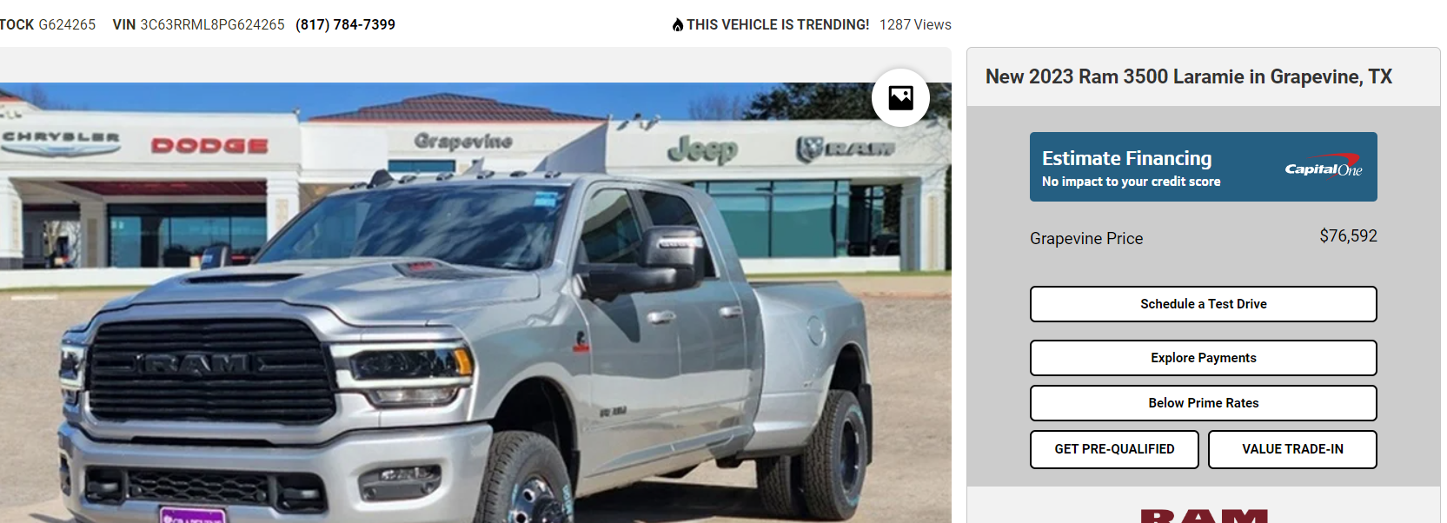Click the stock number G624265

click(x=67, y=25)
